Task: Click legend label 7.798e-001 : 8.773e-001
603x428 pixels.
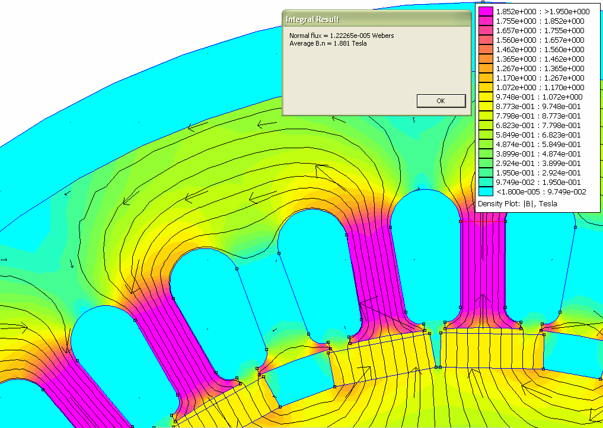Action: tap(540, 116)
